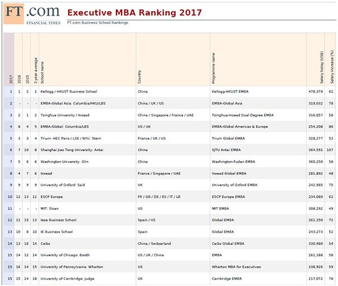This screenshot has height=286, width=338.
Task: Select Iese Business School row
Action: (57, 220)
